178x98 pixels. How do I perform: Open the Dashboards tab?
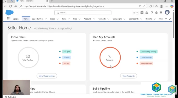point(133,19)
